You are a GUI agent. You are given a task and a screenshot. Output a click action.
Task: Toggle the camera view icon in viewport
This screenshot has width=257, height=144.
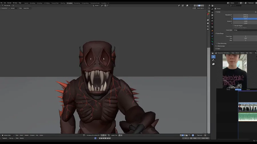point(208,26)
